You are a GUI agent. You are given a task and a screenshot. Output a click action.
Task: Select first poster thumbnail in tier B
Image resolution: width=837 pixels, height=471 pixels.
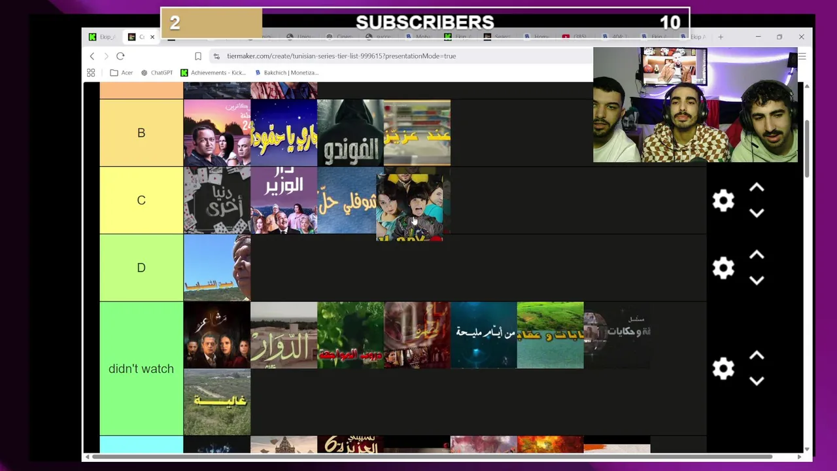217,133
